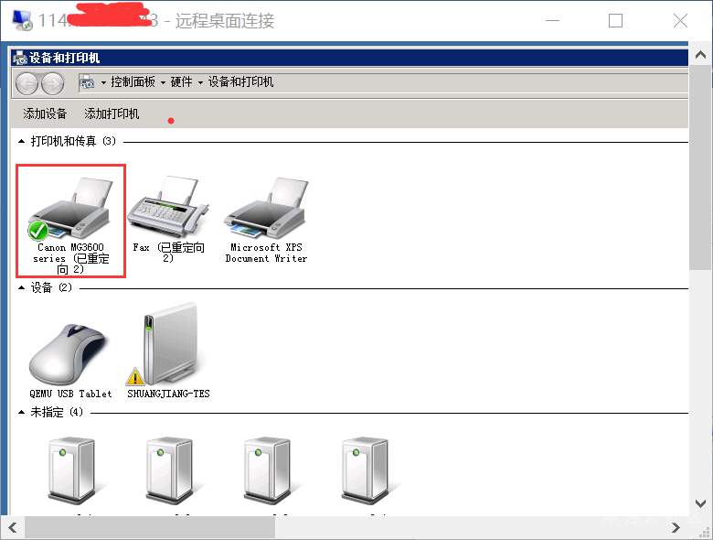
Task: Click the 添加设备 toolbar button
Action: point(45,113)
